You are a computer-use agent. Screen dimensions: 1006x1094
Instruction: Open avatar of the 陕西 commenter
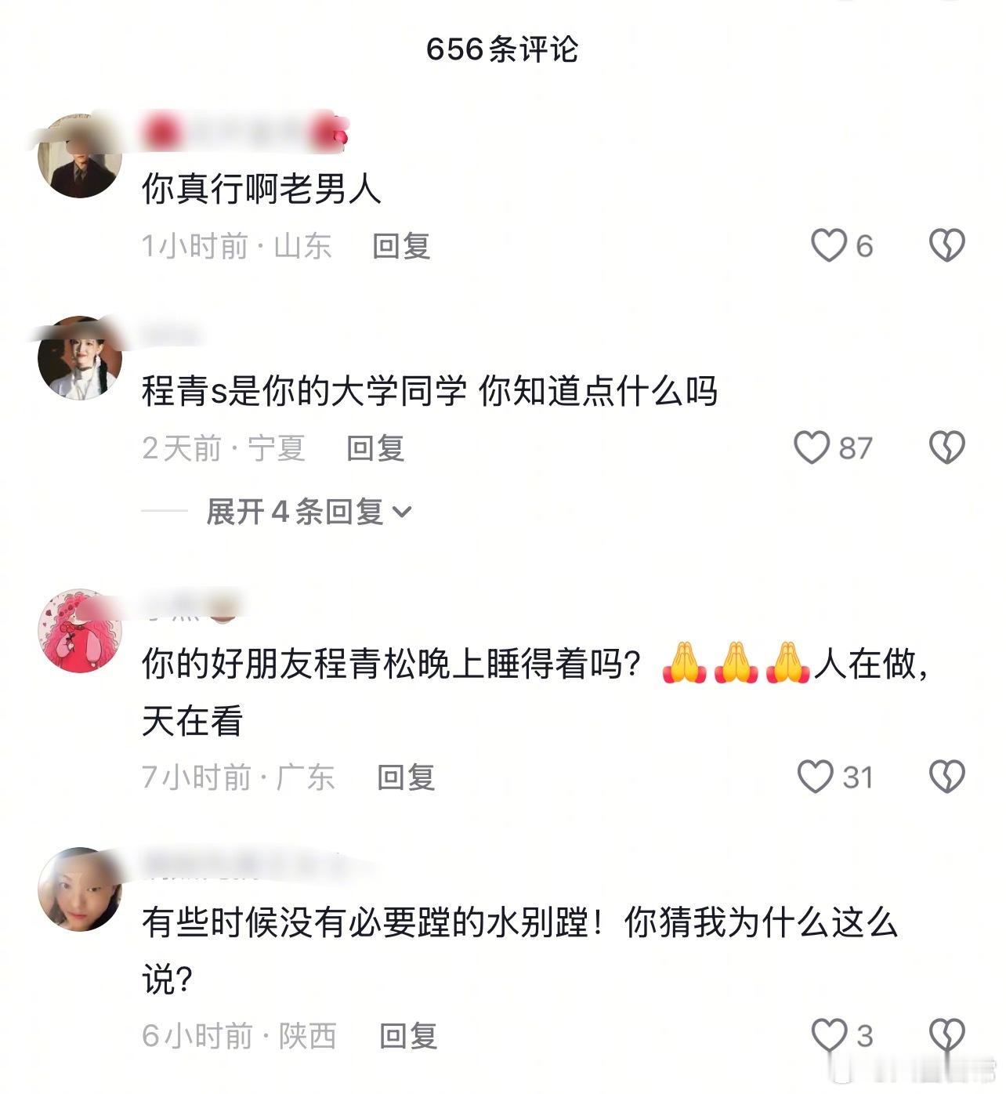coord(80,889)
